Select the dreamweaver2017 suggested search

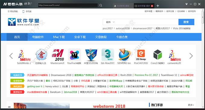pos(143,29)
